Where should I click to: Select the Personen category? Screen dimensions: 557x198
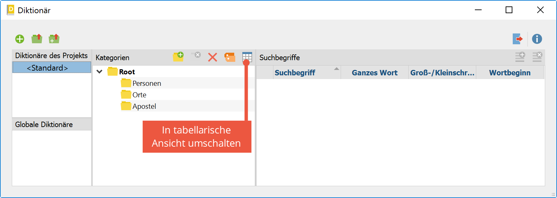tap(141, 83)
